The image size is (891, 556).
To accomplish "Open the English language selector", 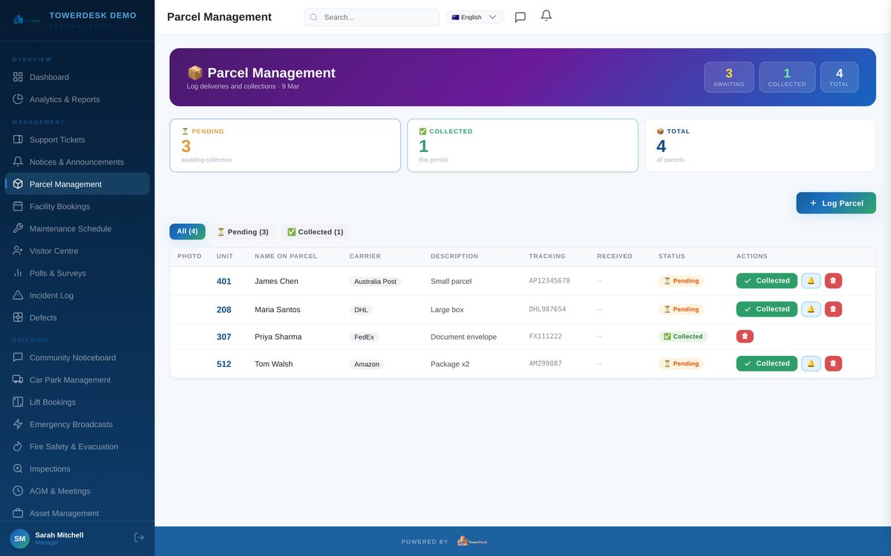I will 474,16.
